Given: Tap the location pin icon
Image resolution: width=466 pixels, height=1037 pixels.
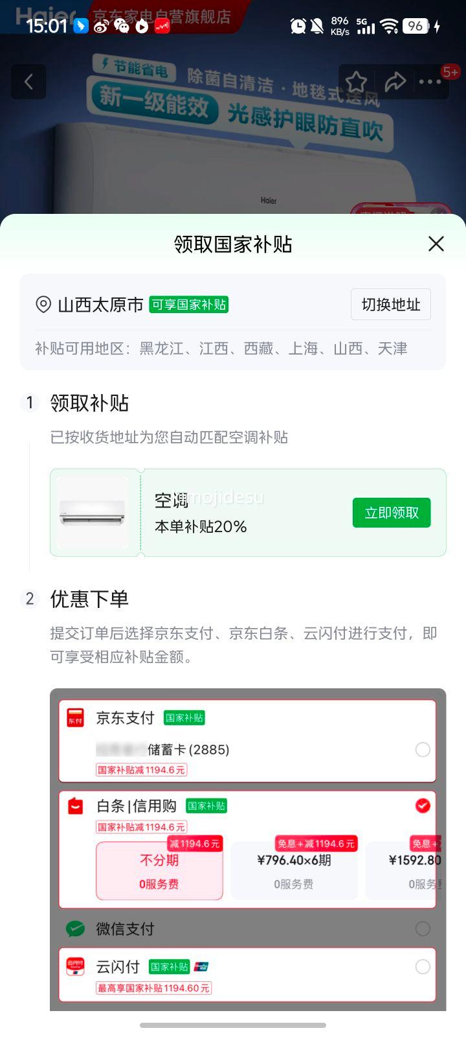Looking at the screenshot, I should click(x=43, y=305).
